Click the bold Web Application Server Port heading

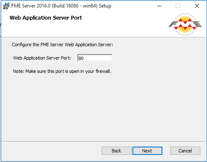click(x=46, y=18)
